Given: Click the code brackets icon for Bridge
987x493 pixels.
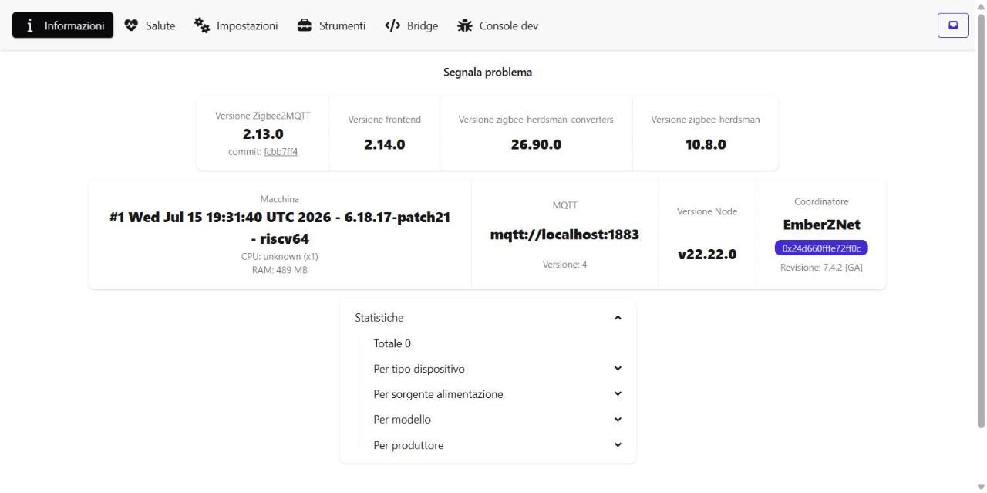Looking at the screenshot, I should pos(392,25).
